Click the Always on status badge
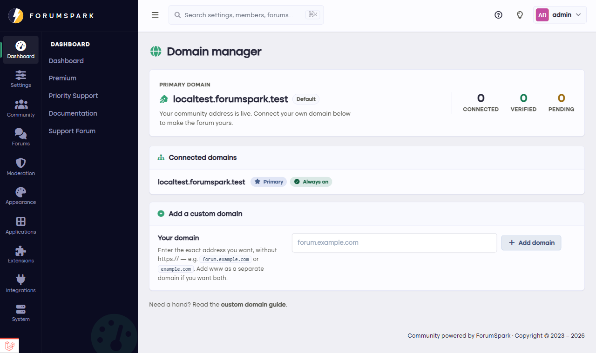The image size is (596, 353). tap(311, 182)
